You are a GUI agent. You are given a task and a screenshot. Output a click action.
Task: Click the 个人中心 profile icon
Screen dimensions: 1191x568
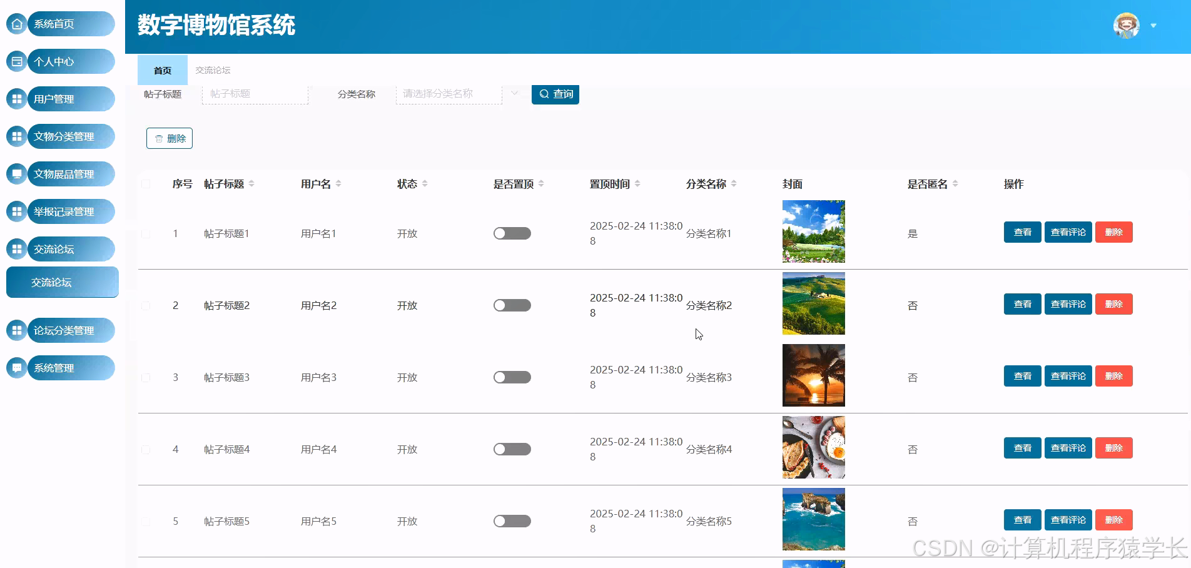[x=16, y=61]
